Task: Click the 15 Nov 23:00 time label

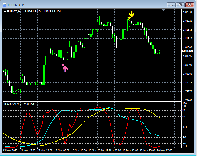Action: tap(45, 150)
